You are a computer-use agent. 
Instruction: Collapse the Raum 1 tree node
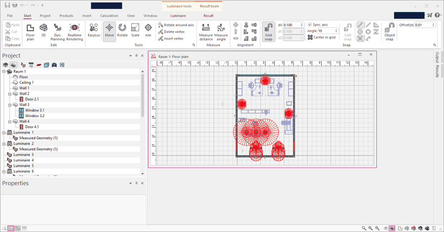(x=4, y=71)
